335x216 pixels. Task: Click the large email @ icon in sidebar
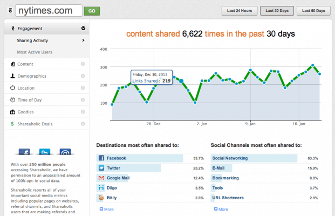(x=64, y=153)
